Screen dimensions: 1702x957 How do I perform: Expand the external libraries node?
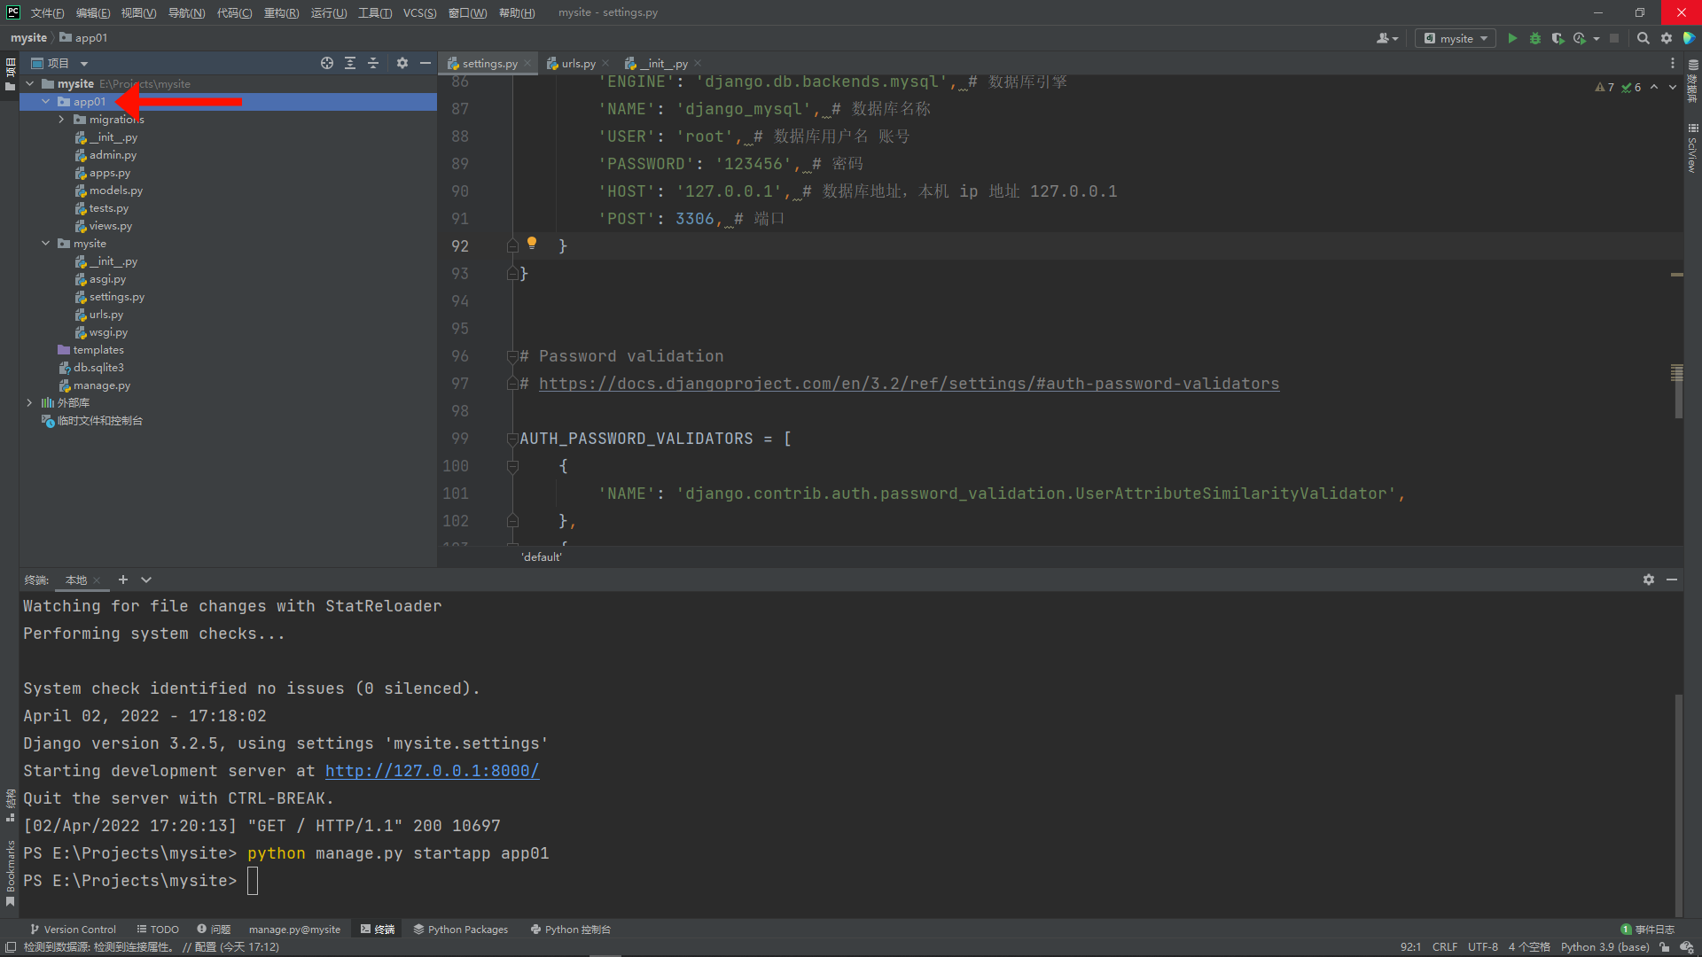[x=30, y=403]
